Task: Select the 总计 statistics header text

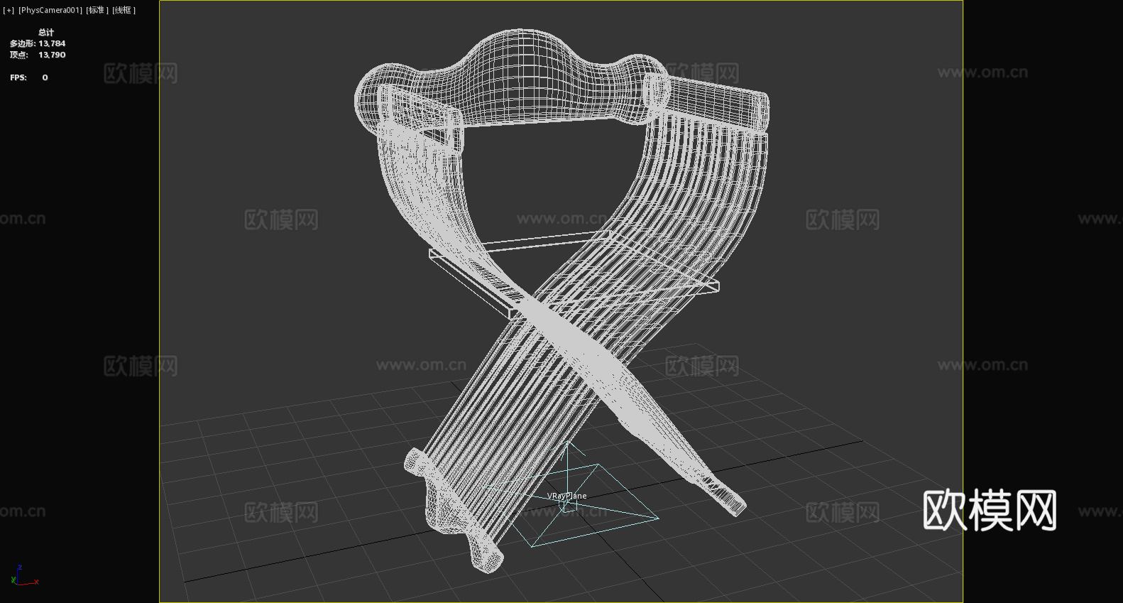Action: coord(46,32)
